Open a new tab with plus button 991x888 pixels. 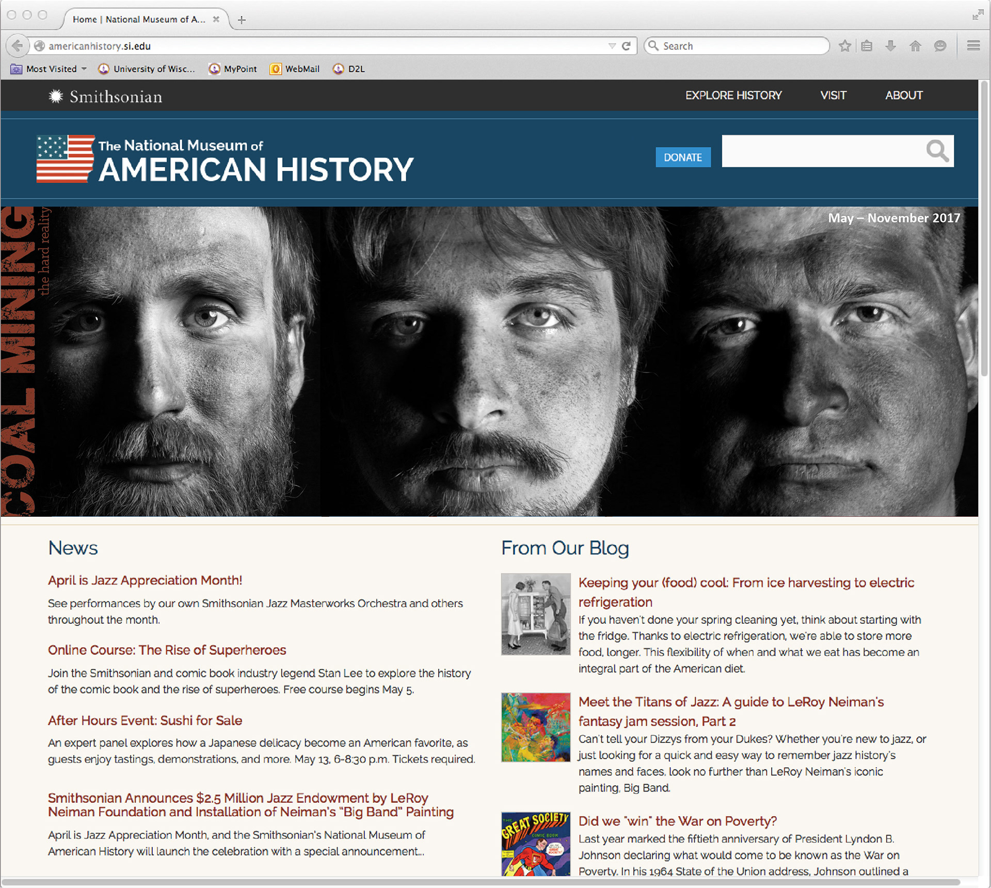coord(242,20)
